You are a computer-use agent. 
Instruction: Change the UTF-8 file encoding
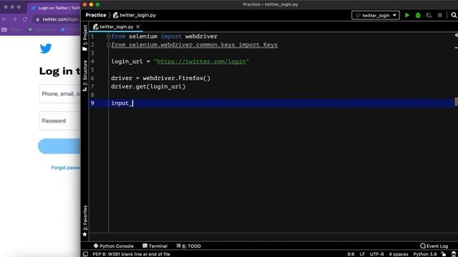(377, 254)
